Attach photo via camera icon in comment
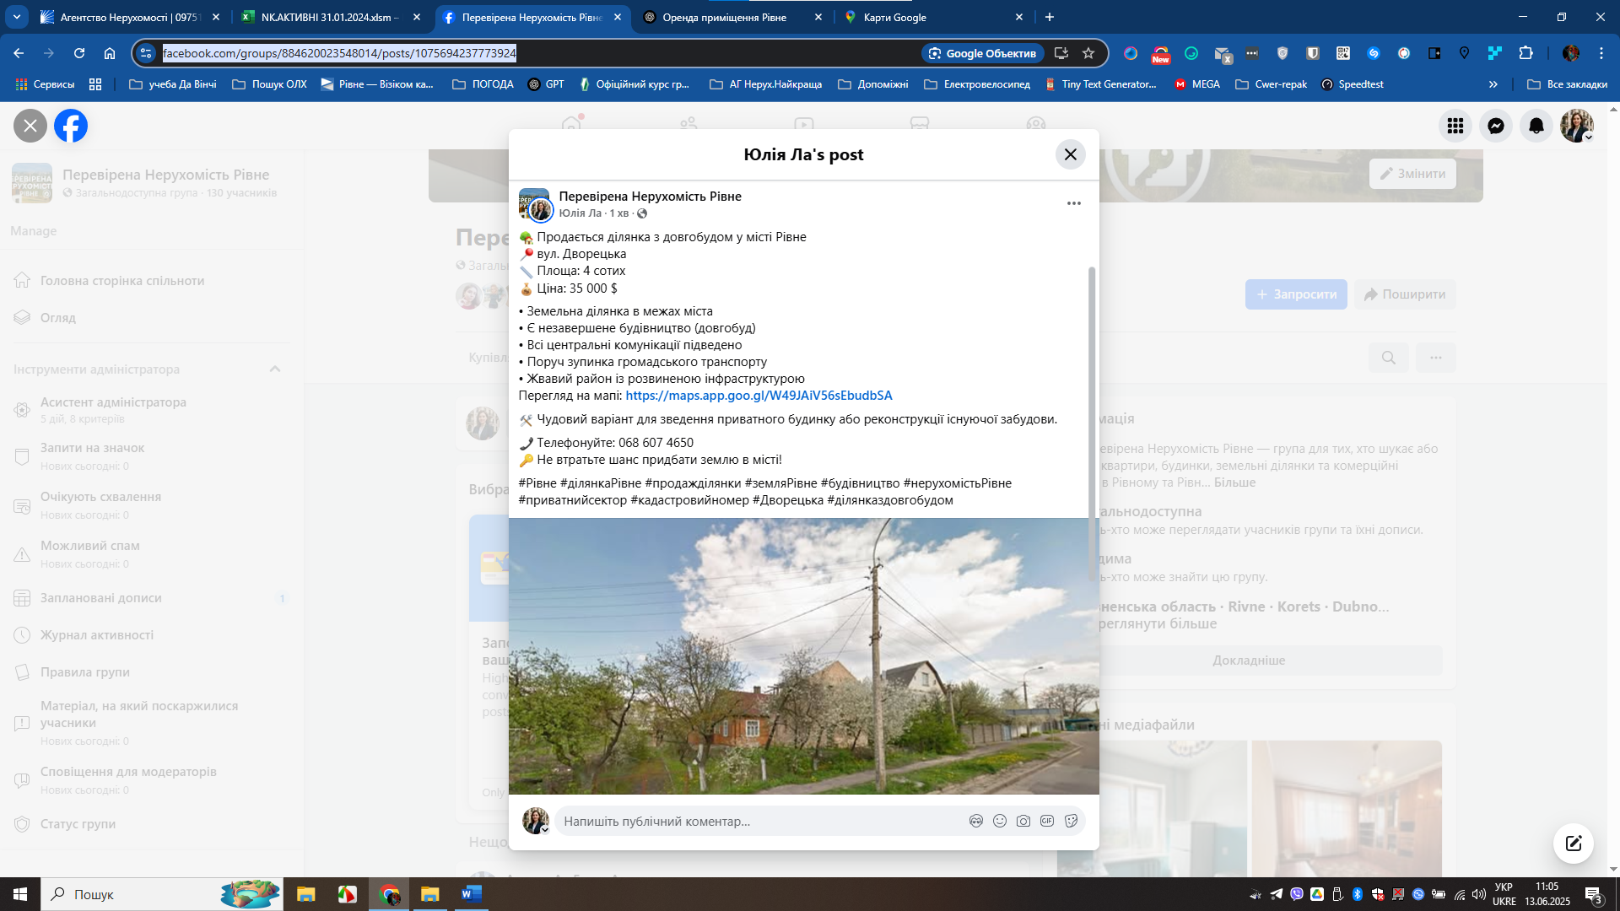Image resolution: width=1620 pixels, height=911 pixels. pos(1023,821)
